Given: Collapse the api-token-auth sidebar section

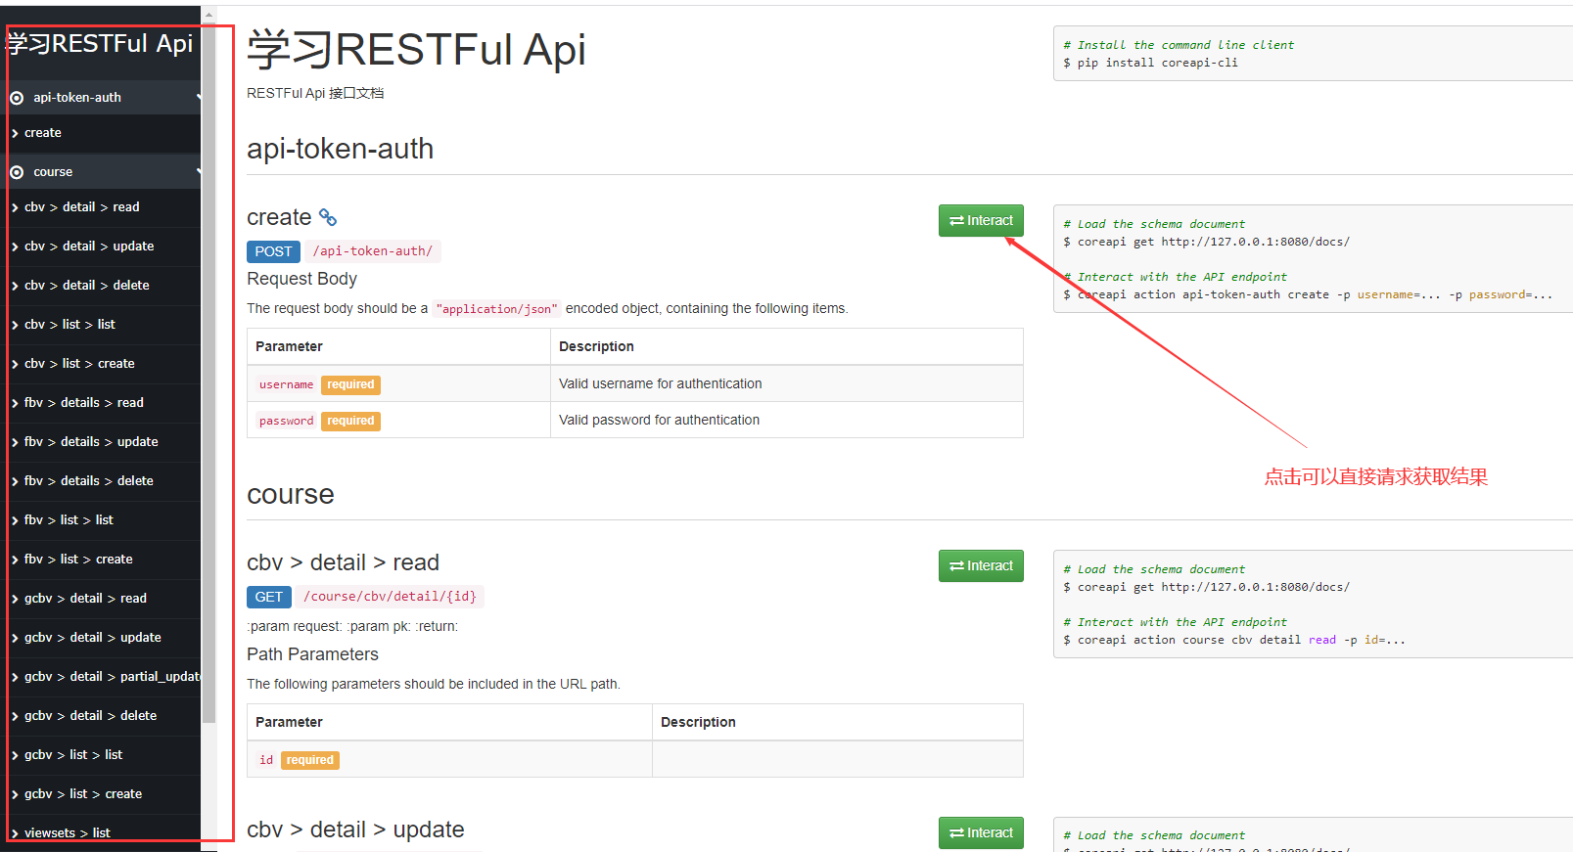Looking at the screenshot, I should [199, 97].
